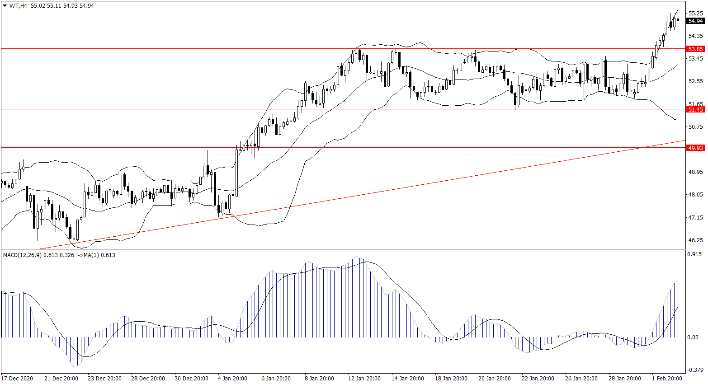Click the -0.379 MACD scale label
Viewport: 708px width, 384px height.
(x=695, y=370)
